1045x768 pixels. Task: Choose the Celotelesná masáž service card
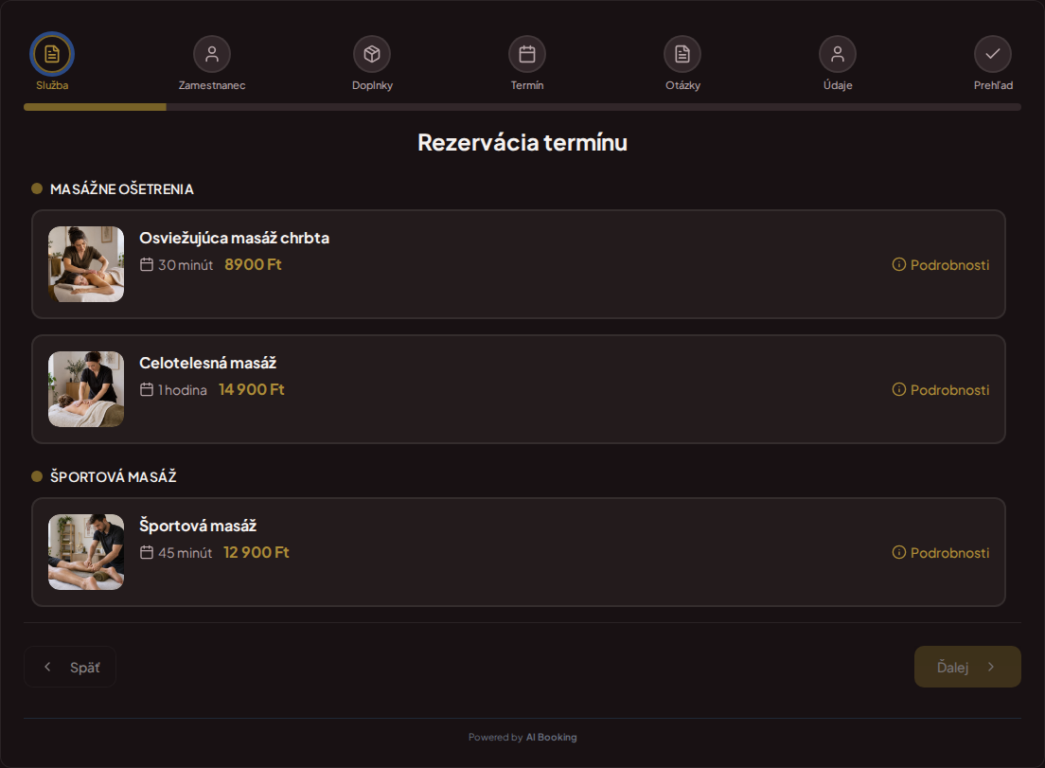coord(519,389)
